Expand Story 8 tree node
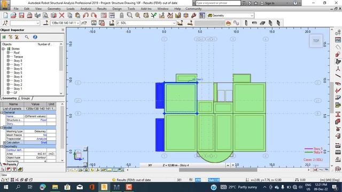Image resolution: width=342 pixels, height=192 pixels. click(8, 60)
